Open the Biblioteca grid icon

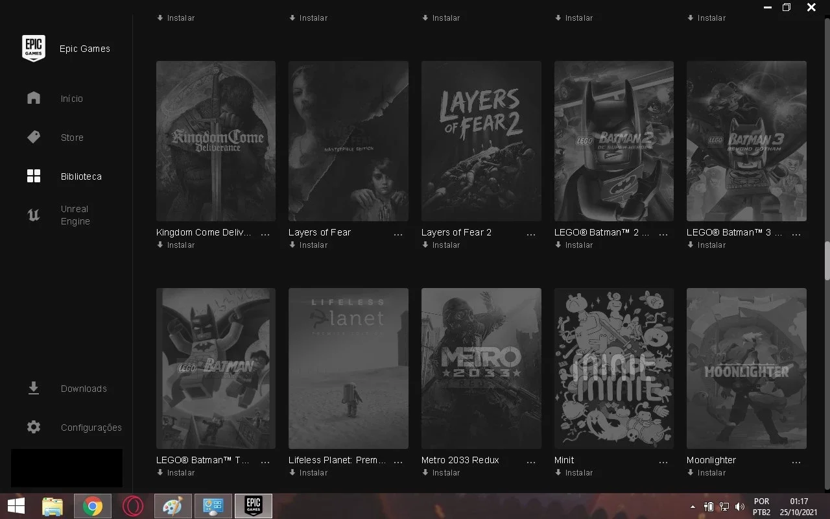[x=34, y=176]
